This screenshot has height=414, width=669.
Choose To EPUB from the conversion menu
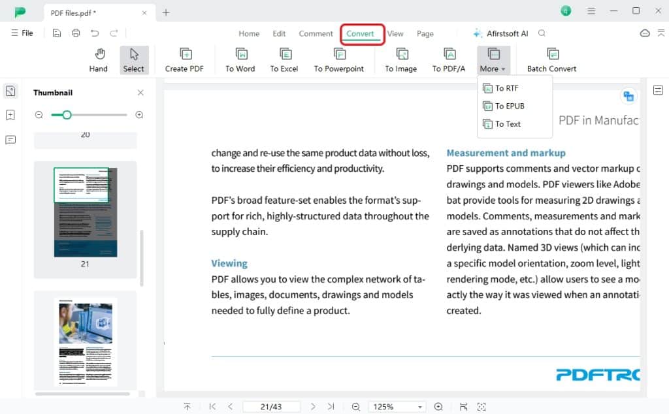point(508,106)
